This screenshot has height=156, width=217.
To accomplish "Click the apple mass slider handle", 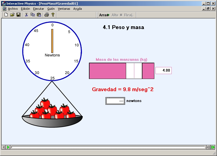I will [134, 71].
